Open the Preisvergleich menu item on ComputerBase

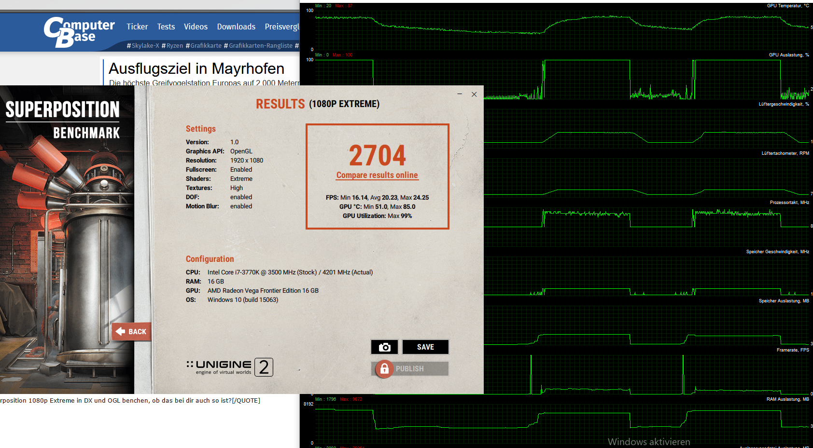tap(282, 27)
